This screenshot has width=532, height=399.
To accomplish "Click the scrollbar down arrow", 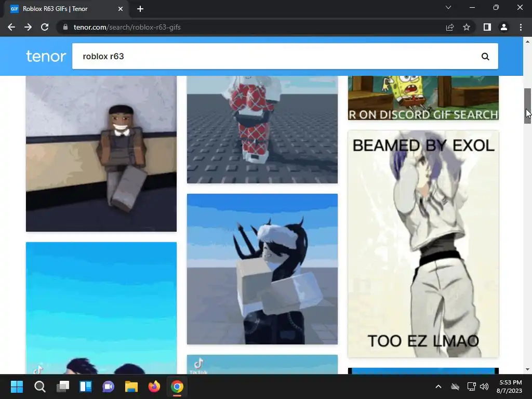I will pos(527,369).
